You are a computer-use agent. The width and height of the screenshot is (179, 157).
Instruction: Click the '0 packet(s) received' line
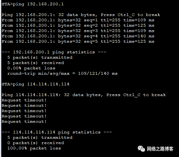tap(36, 143)
